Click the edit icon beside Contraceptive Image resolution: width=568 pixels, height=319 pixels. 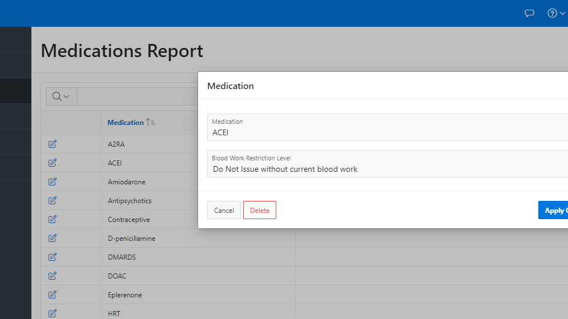click(53, 220)
